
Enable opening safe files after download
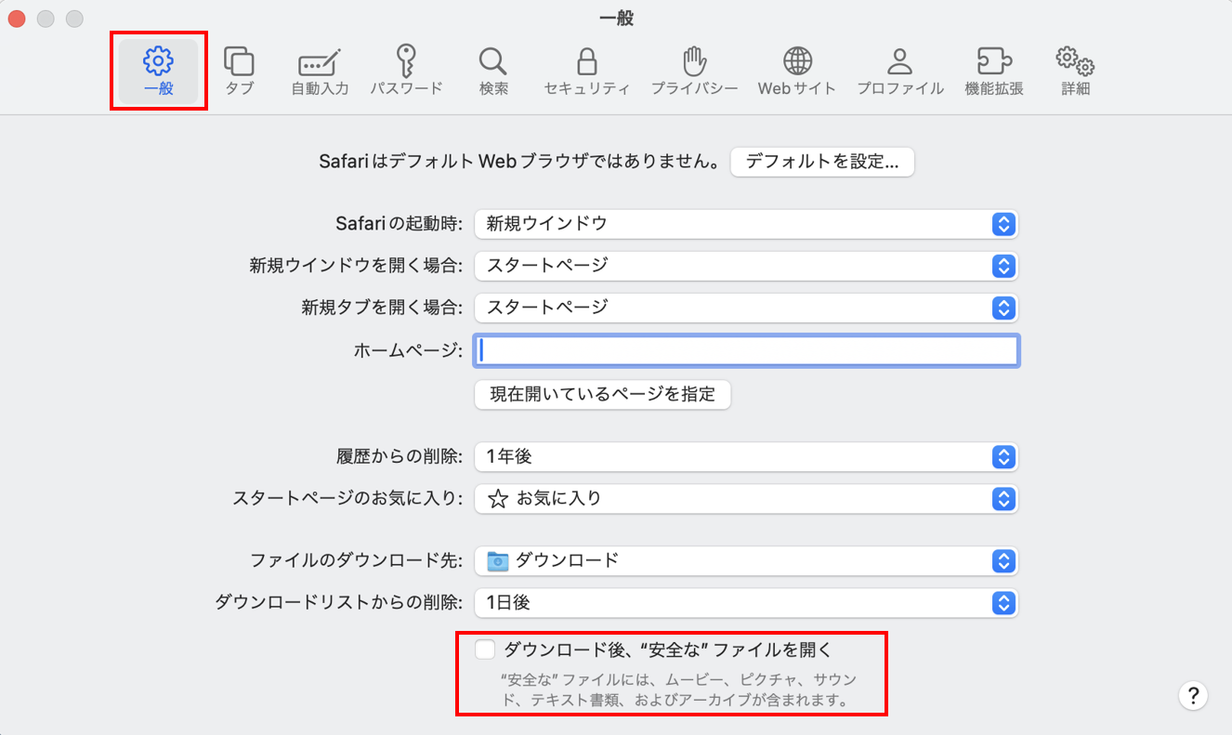[x=484, y=649]
